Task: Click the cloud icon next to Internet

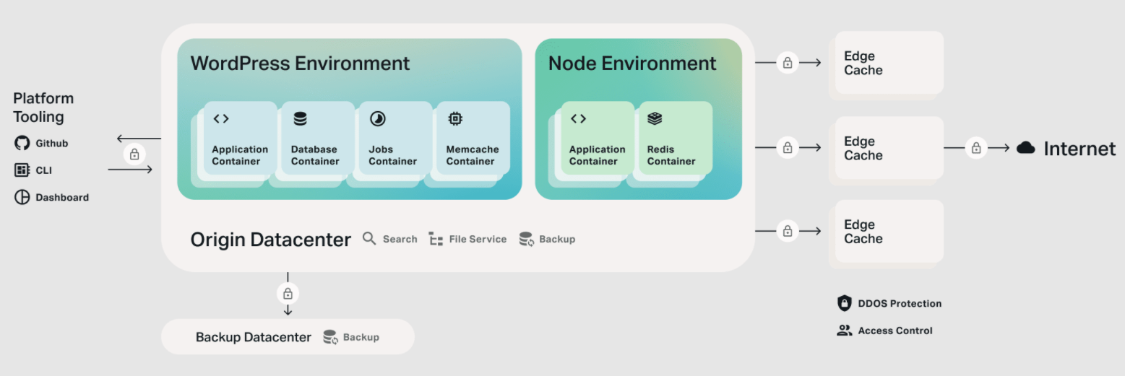Action: click(x=1026, y=149)
